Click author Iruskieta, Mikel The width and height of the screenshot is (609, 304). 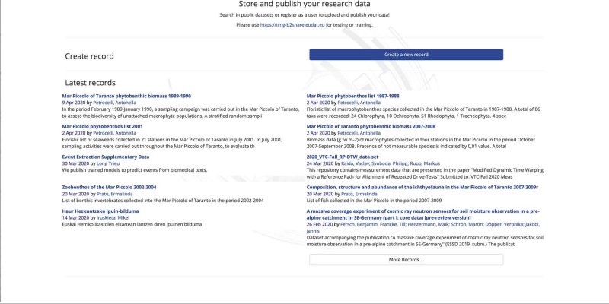pos(113,218)
